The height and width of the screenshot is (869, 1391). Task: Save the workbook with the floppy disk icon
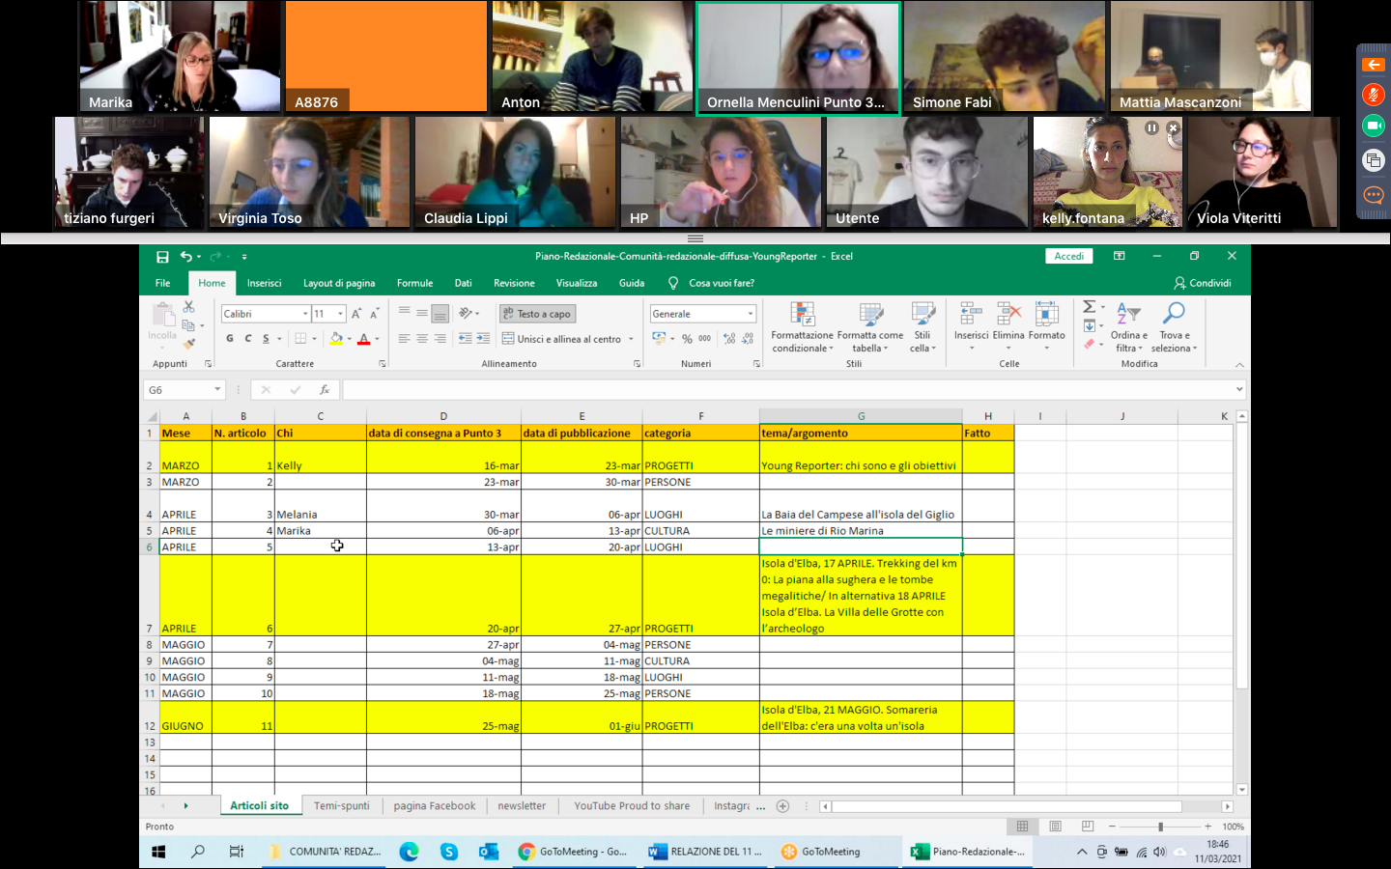tap(162, 257)
